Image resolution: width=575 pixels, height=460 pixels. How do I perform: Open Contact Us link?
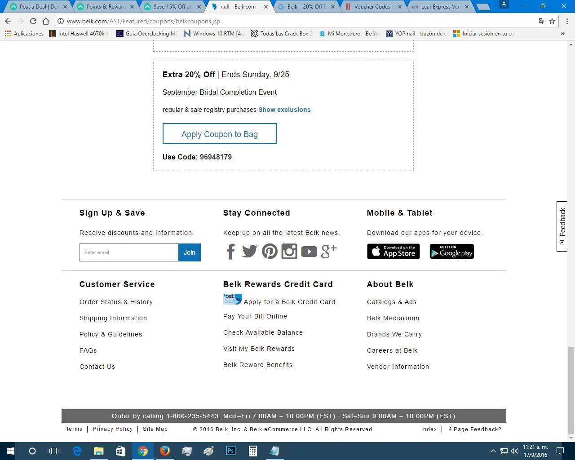tap(97, 367)
